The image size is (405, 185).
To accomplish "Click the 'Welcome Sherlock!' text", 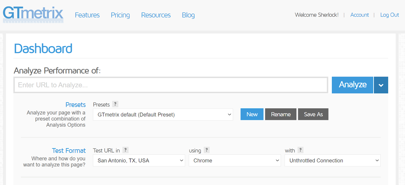I will pyautogui.click(x=317, y=15).
